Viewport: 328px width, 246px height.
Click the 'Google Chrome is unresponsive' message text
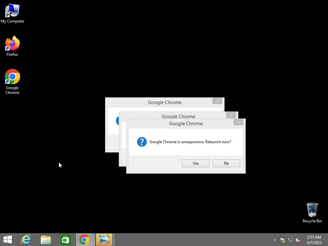[x=190, y=142]
